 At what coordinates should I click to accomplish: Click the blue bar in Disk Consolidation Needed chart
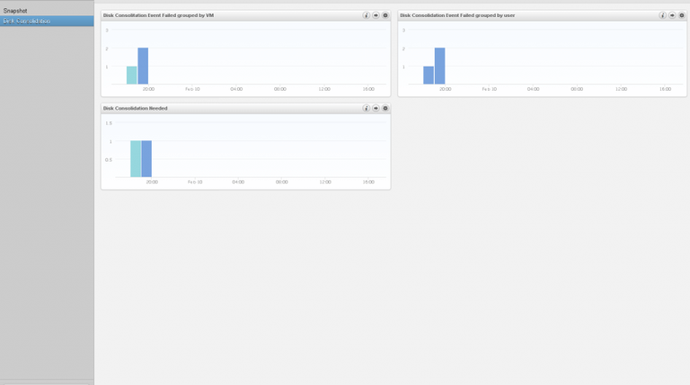tap(146, 159)
